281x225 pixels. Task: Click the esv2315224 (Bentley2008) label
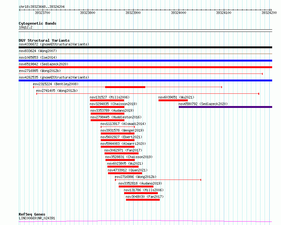pos(56,84)
